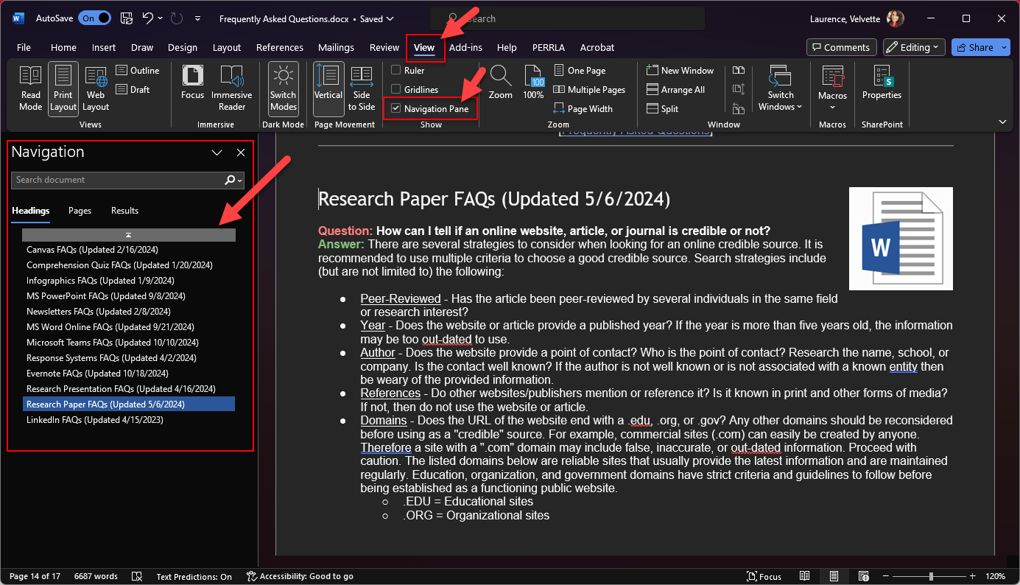This screenshot has width=1020, height=585.
Task: Go to LinkedIn FAQs heading
Action: tap(95, 420)
